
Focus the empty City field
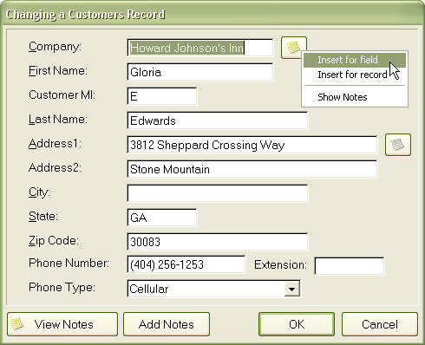[x=218, y=193]
